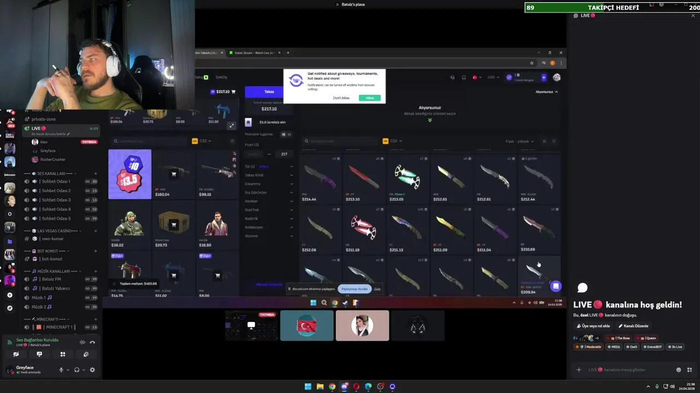Click the plus attachment button in chat
700x393 pixels.
pyautogui.click(x=579, y=370)
